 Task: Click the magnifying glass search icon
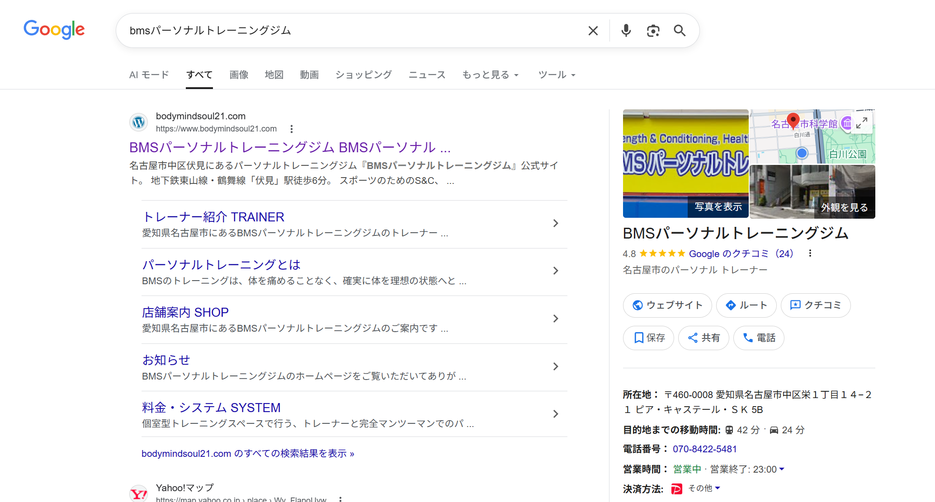point(680,31)
